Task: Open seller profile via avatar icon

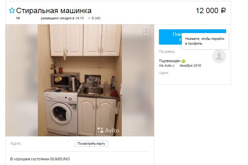Action: coord(219,56)
